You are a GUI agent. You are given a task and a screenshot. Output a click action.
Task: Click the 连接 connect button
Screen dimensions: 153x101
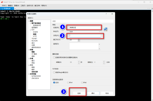tap(79, 93)
